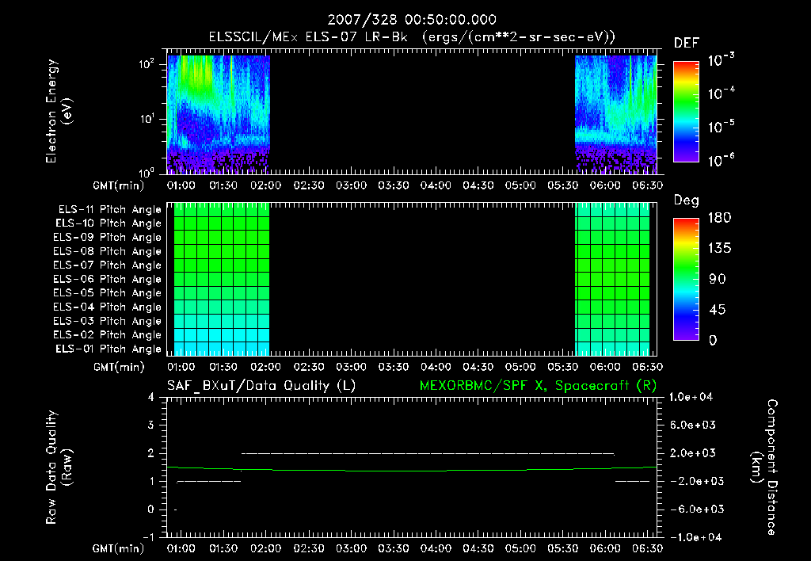Click the GMT(min) label under the spectrogram
Image resolution: width=811 pixels, height=561 pixels.
[119, 185]
